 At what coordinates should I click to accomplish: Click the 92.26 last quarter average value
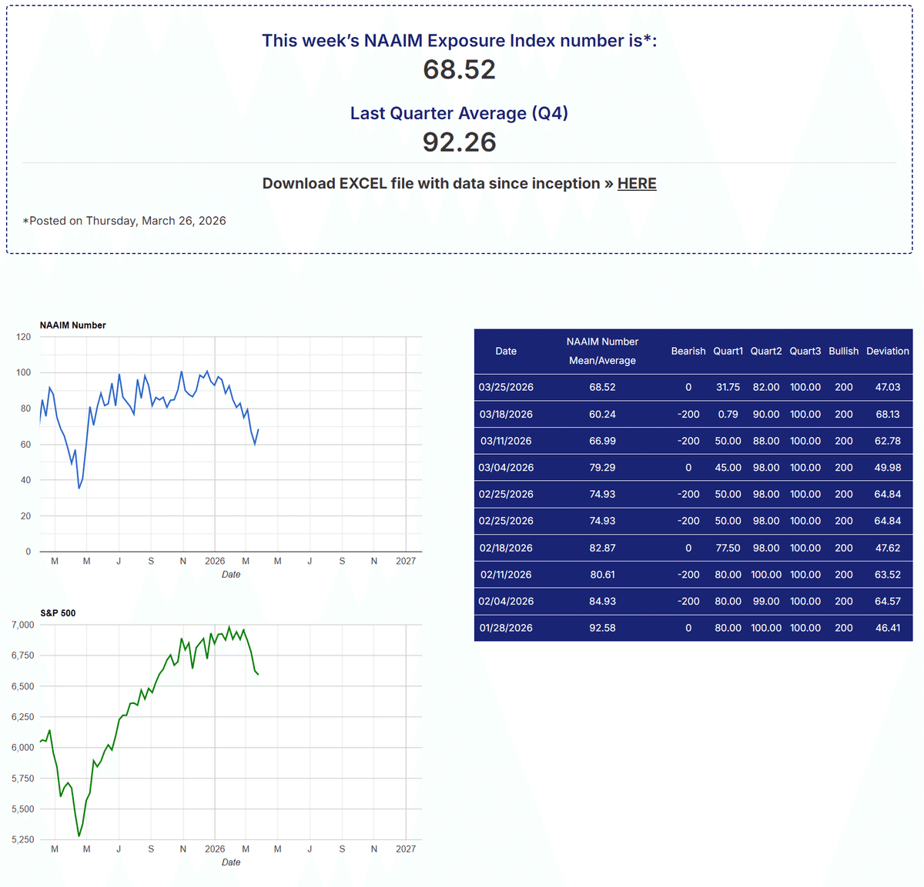460,142
